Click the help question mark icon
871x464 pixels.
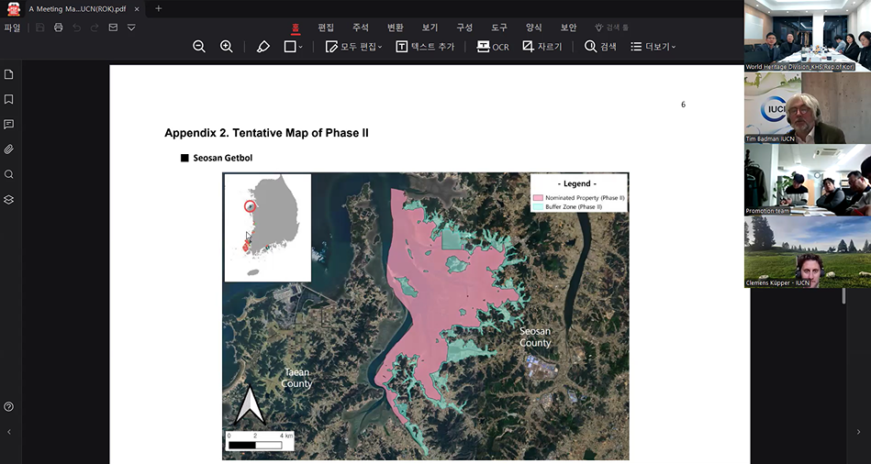tap(9, 406)
